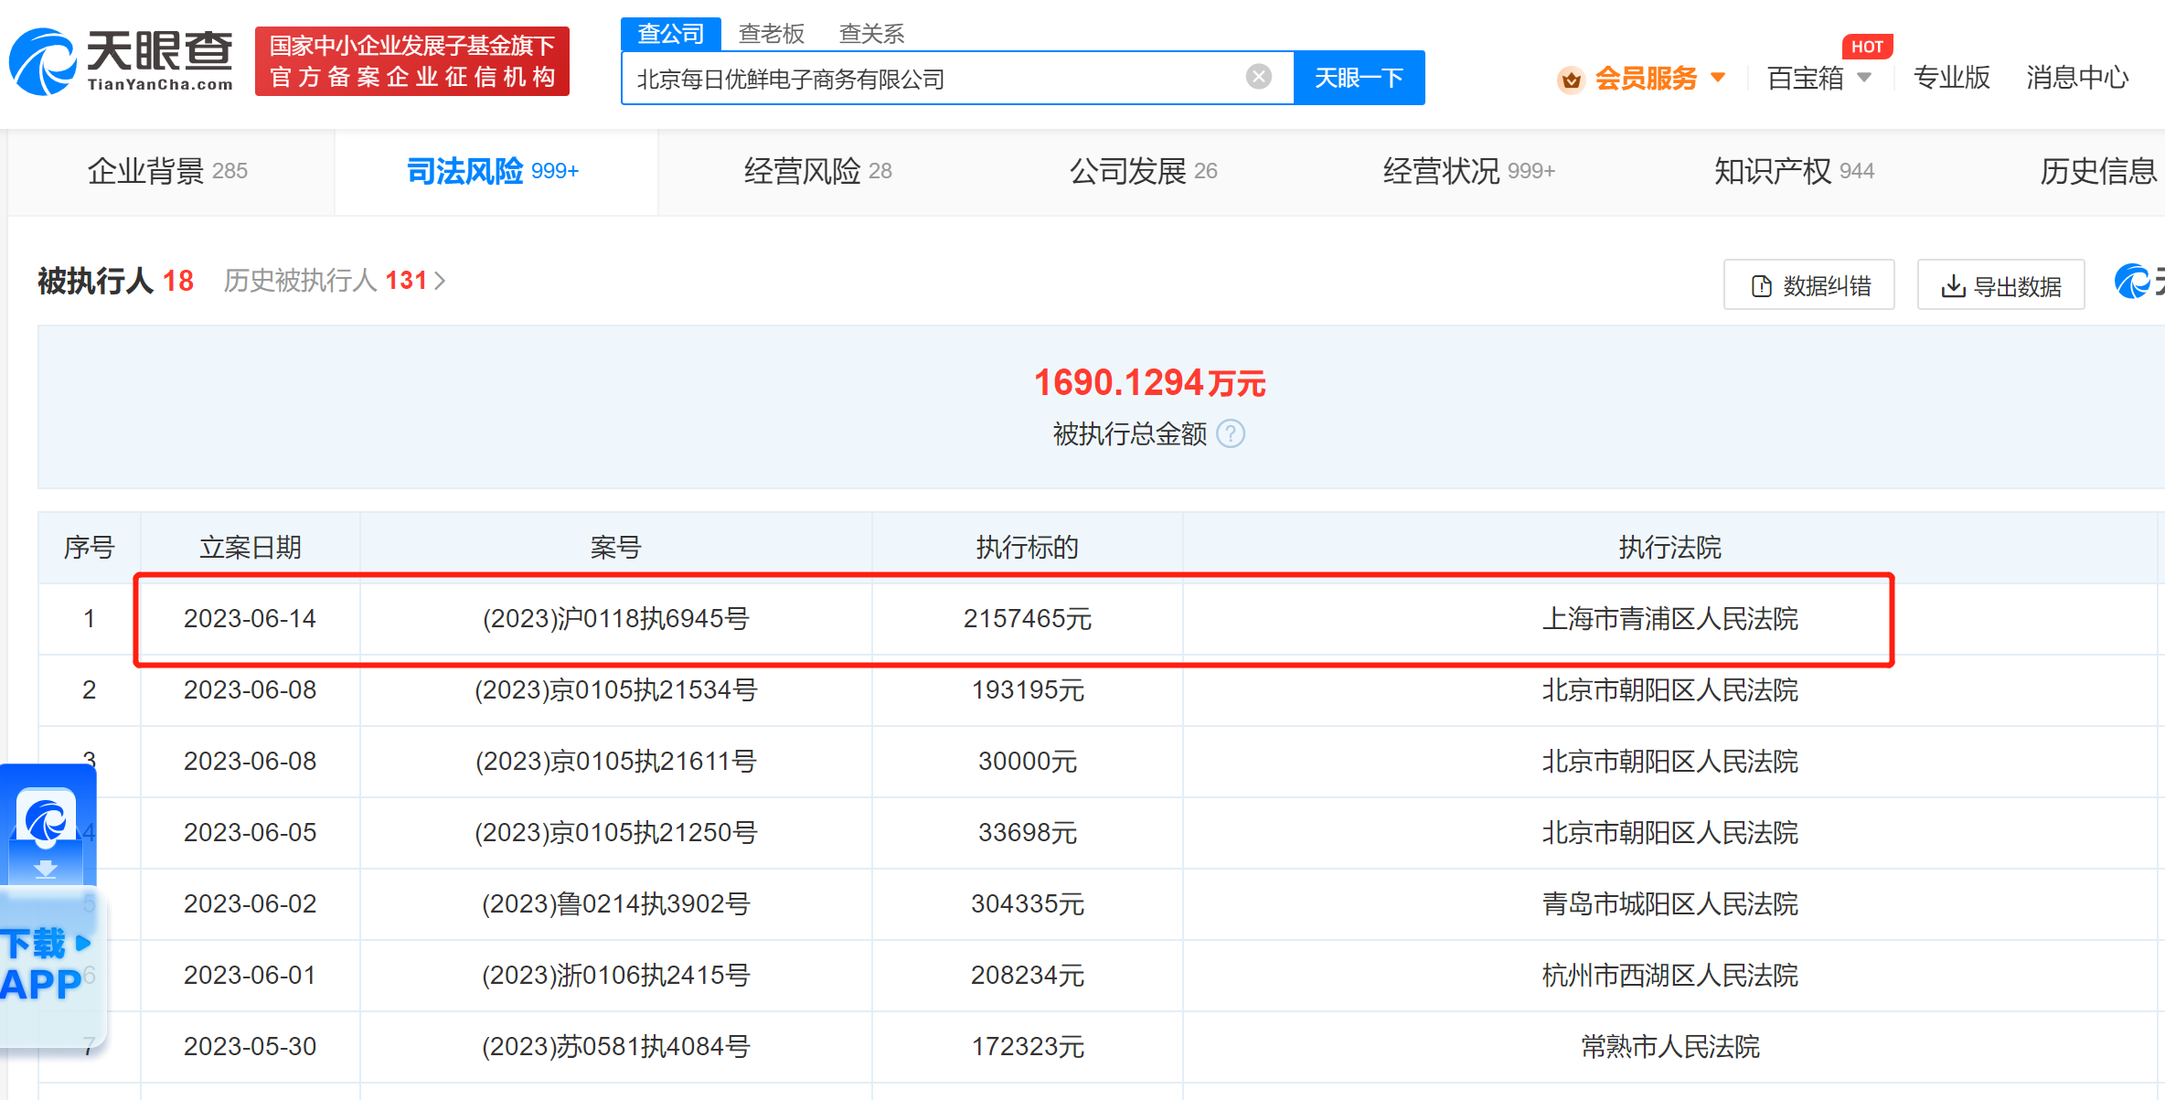Click the amount 193195元

[1028, 690]
